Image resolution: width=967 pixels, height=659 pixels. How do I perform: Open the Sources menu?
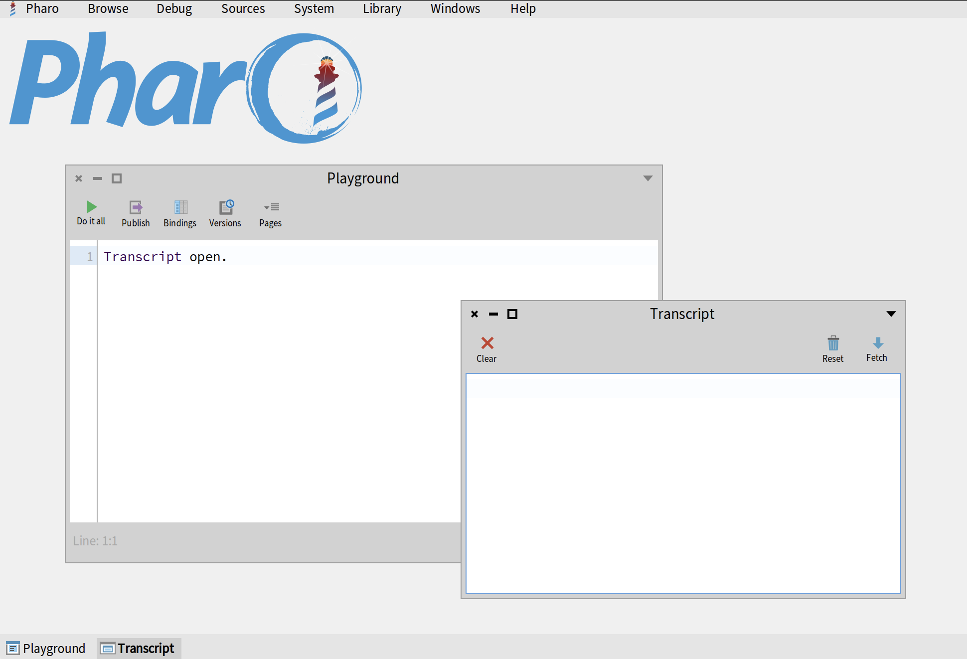click(243, 8)
